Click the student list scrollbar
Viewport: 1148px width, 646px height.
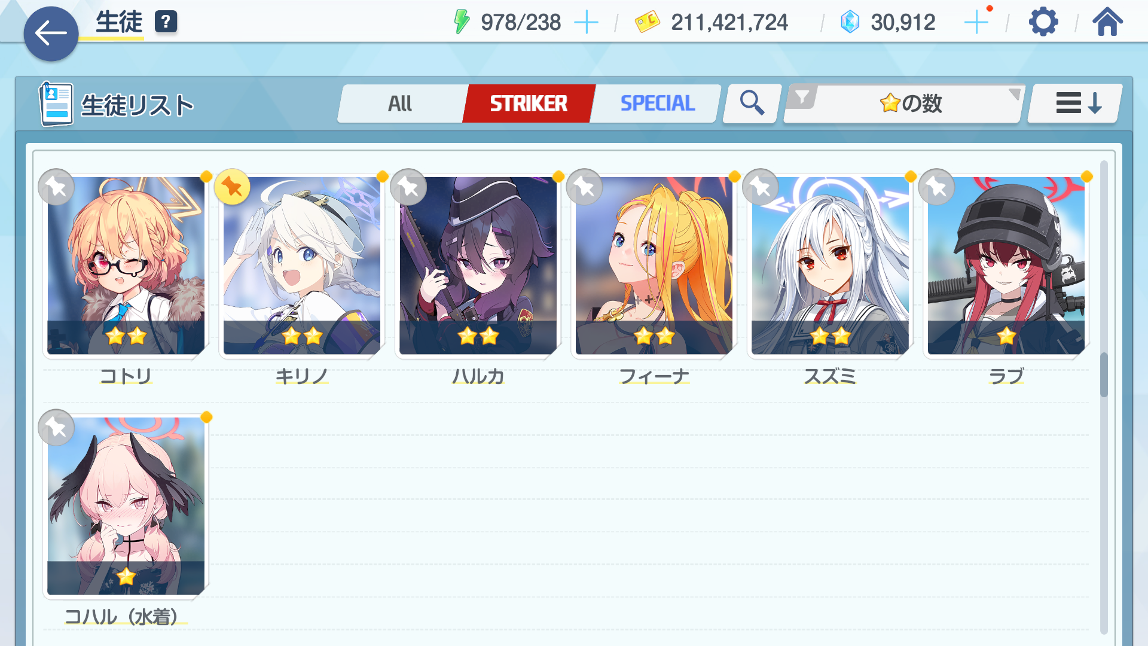1104,374
